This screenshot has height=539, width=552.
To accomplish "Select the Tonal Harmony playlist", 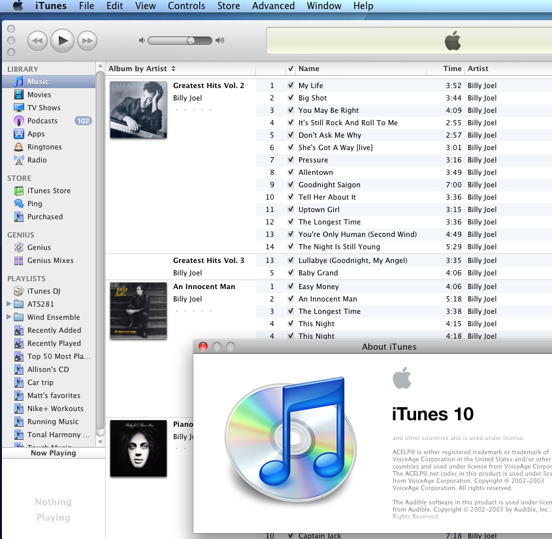I will [x=58, y=435].
